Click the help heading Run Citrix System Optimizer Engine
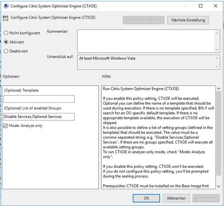Screen dimensions: 224x206 click(141, 89)
